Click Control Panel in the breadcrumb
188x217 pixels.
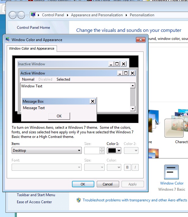click(x=53, y=15)
